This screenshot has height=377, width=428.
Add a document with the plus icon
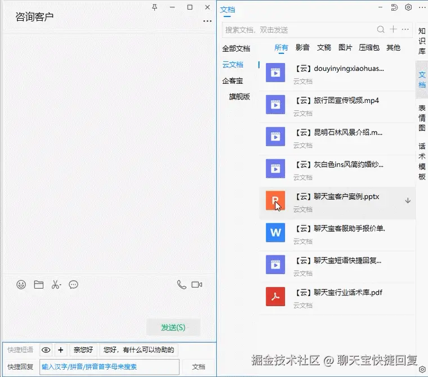tap(393, 29)
